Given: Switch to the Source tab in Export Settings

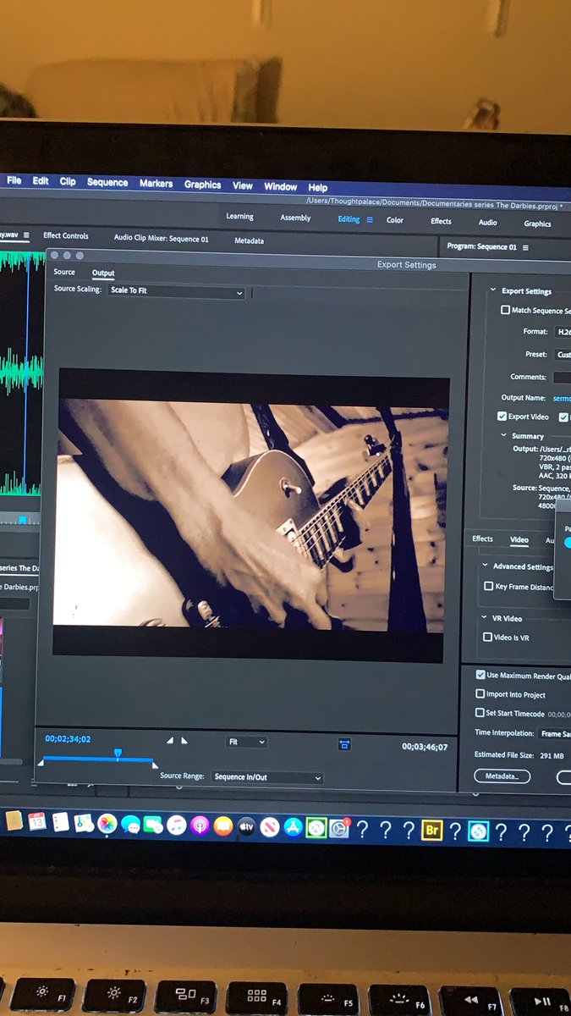Looking at the screenshot, I should point(64,272).
